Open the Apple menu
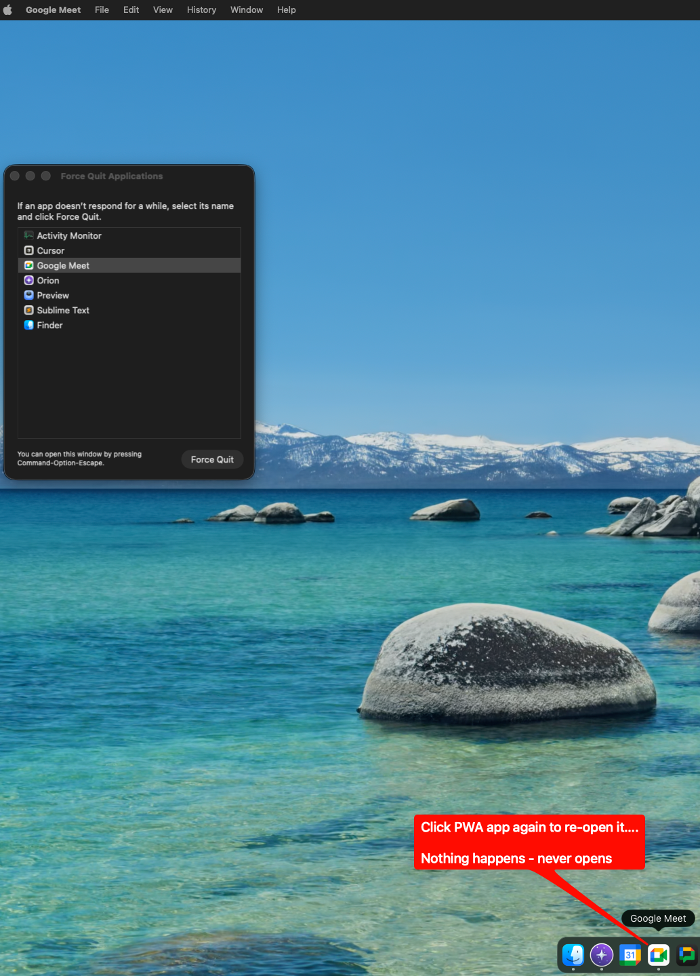Image resolution: width=700 pixels, height=976 pixels. (x=8, y=10)
